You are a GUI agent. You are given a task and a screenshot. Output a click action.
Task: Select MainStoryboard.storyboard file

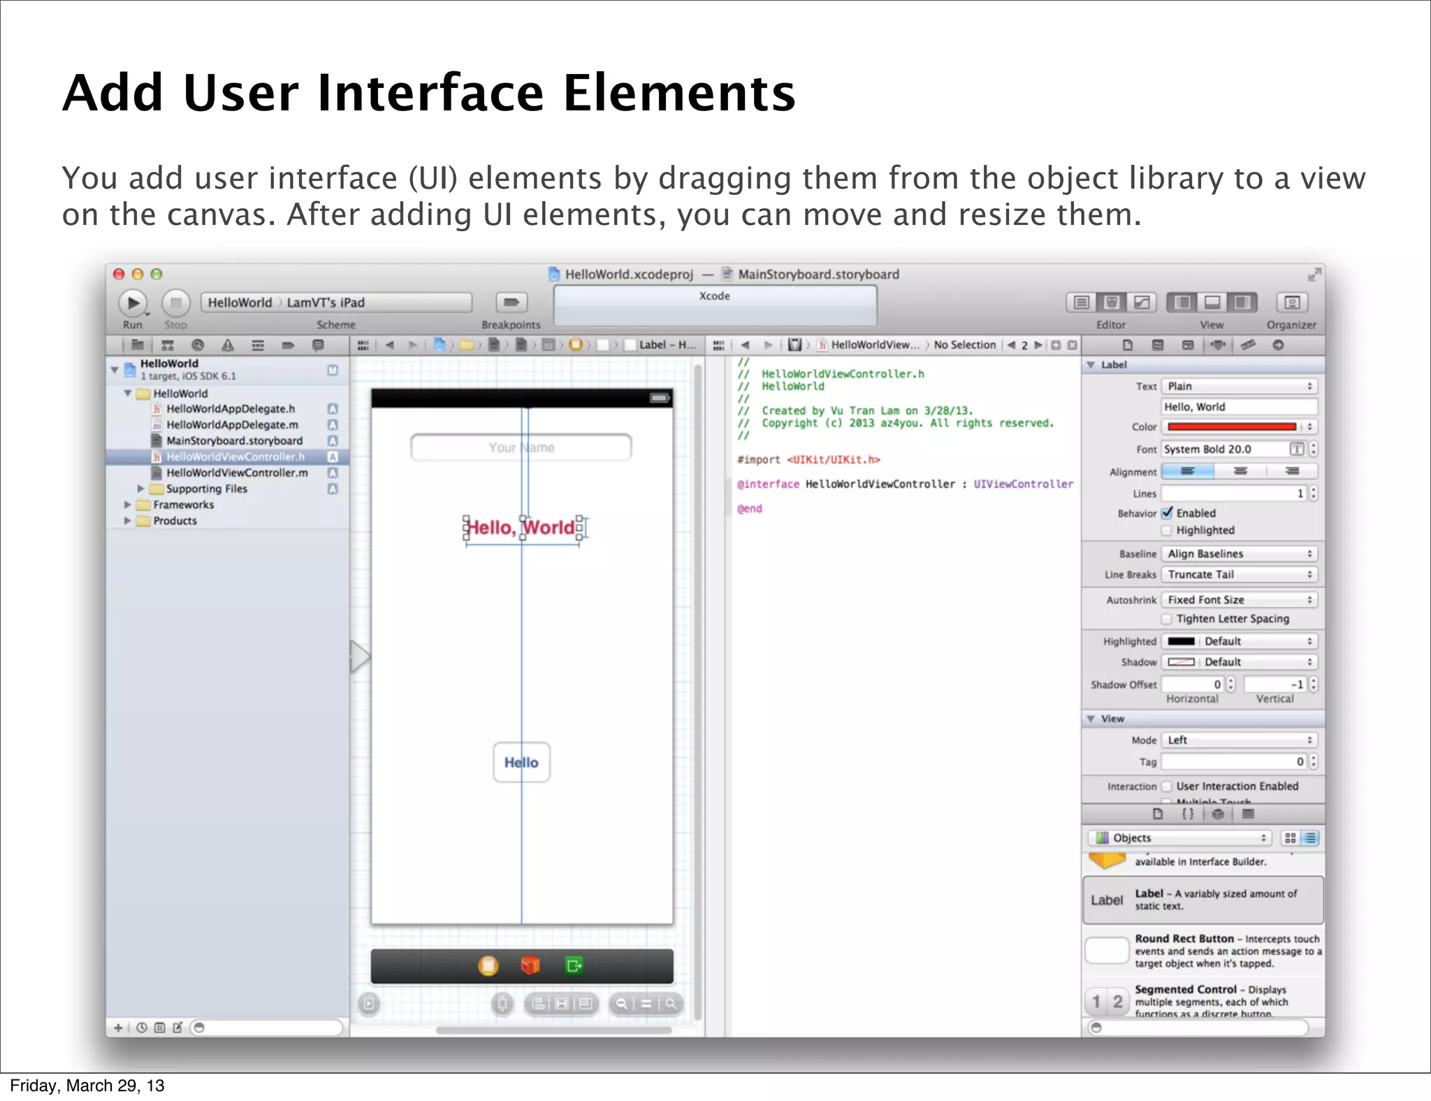coord(234,441)
